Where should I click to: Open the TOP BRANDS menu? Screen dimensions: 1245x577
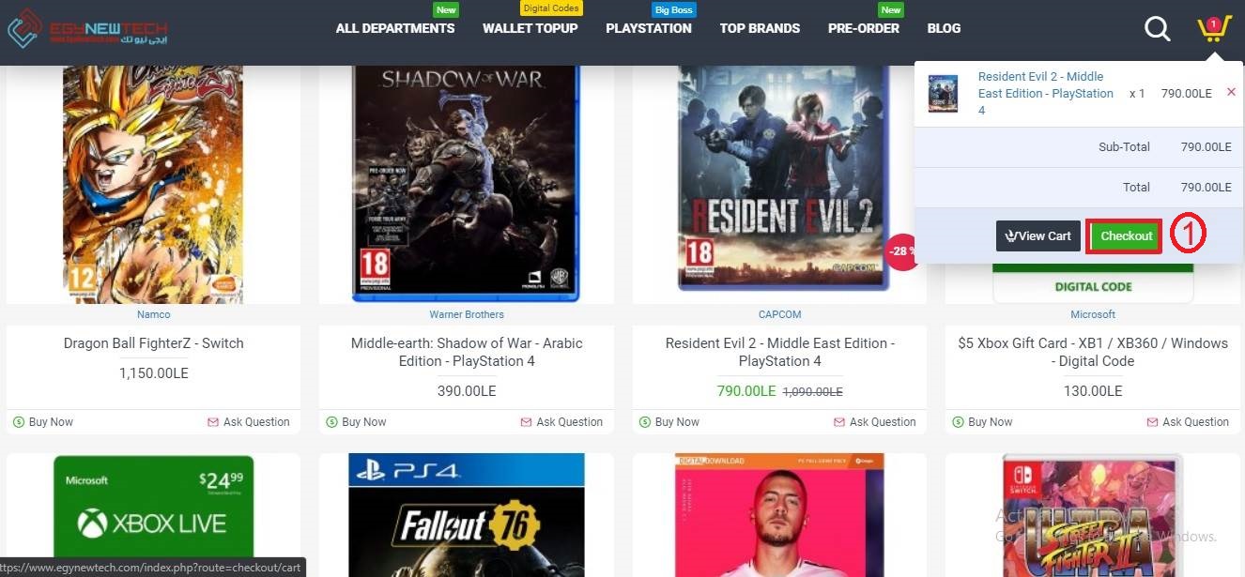pos(760,28)
